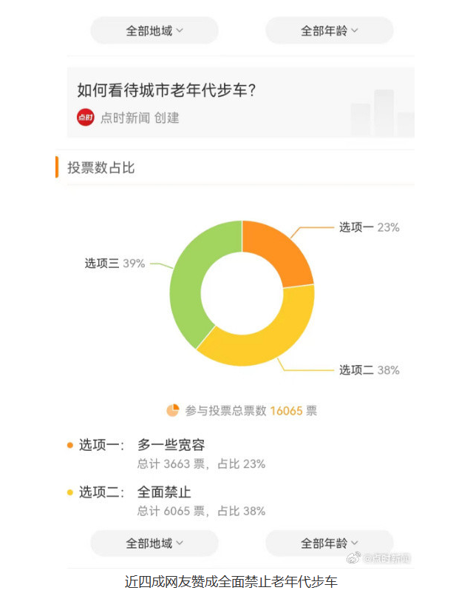Click the orange accent bar beside 投票数占比
456x596 pixels.
(x=58, y=167)
